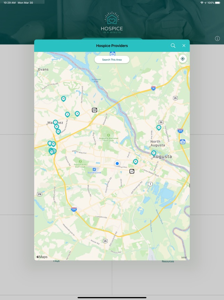Tap the blue current location dot

tap(117, 163)
